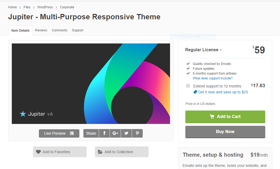Open the Support tab
The width and height of the screenshot is (280, 169).
pyautogui.click(x=78, y=30)
